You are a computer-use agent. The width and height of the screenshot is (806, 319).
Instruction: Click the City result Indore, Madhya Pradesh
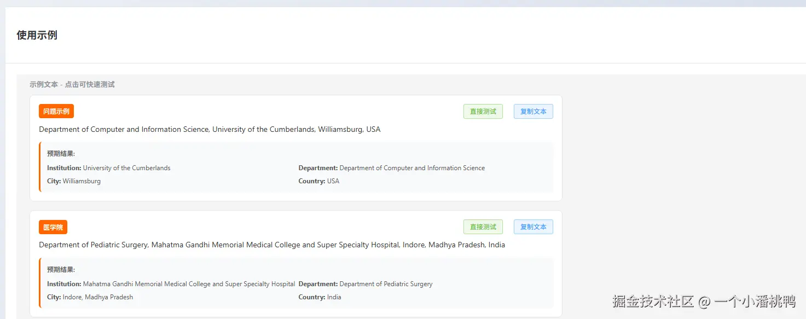[x=90, y=297]
